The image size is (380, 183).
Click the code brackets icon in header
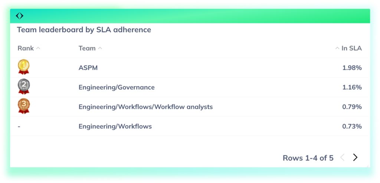pyautogui.click(x=20, y=16)
